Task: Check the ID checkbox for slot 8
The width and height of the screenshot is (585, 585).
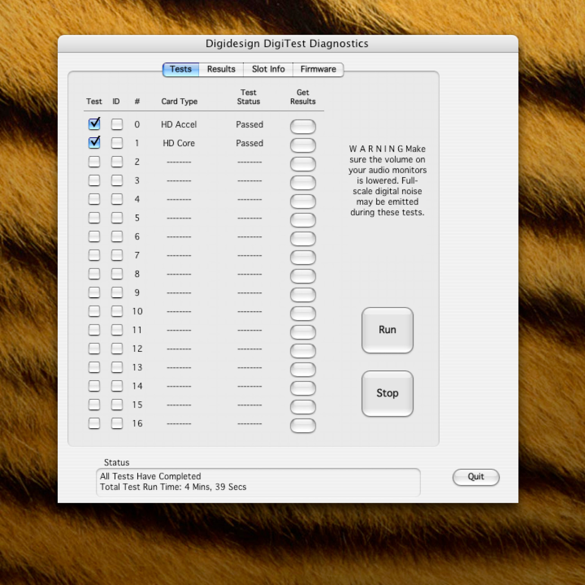Action: coord(117,274)
